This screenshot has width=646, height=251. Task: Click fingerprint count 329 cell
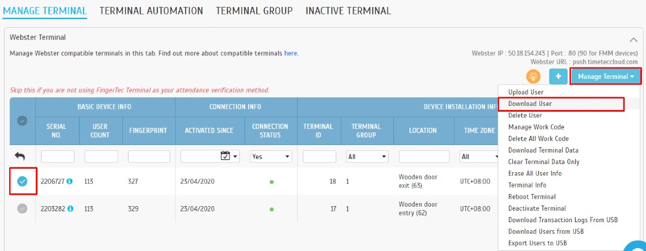coord(133,208)
